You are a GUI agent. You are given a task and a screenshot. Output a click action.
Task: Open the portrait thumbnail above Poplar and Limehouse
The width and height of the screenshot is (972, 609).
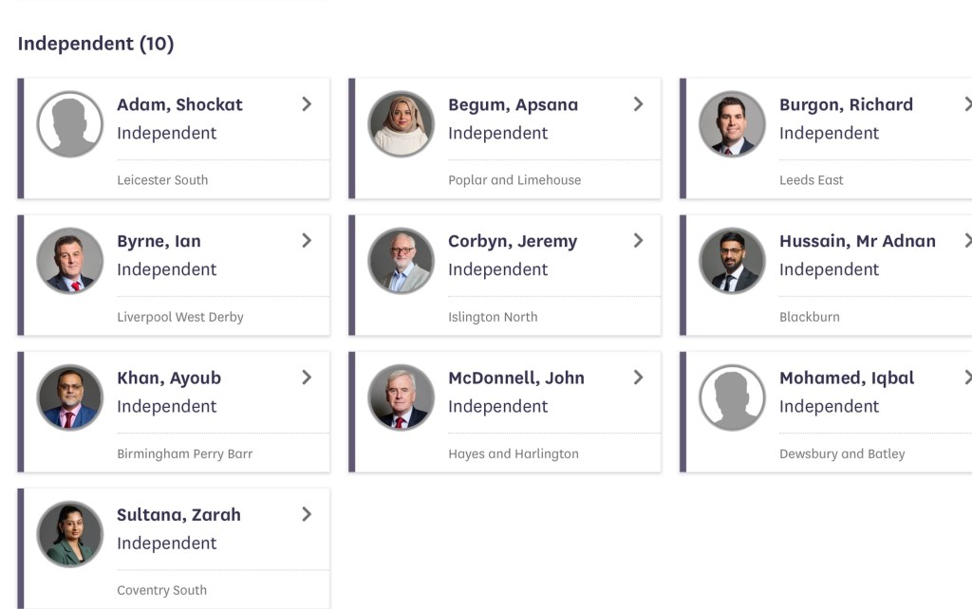coord(401,124)
